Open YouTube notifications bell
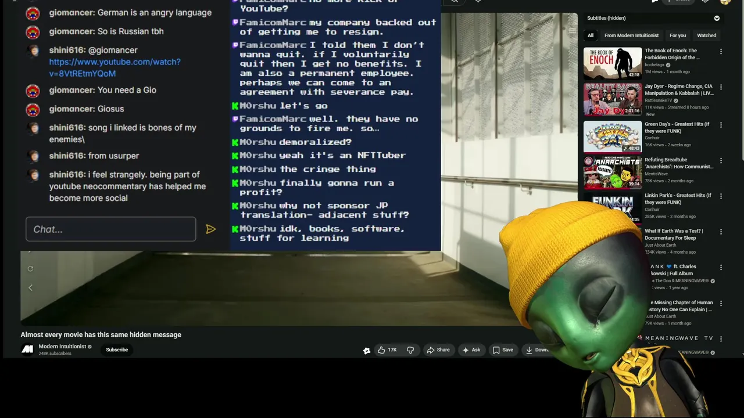This screenshot has height=418, width=744. coord(705,1)
